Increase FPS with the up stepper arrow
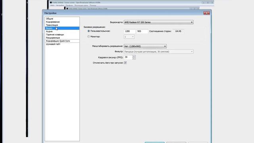The width and height of the screenshot is (254, 143). pos(134,56)
